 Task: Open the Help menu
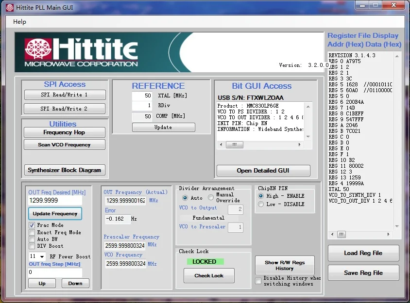coord(19,22)
